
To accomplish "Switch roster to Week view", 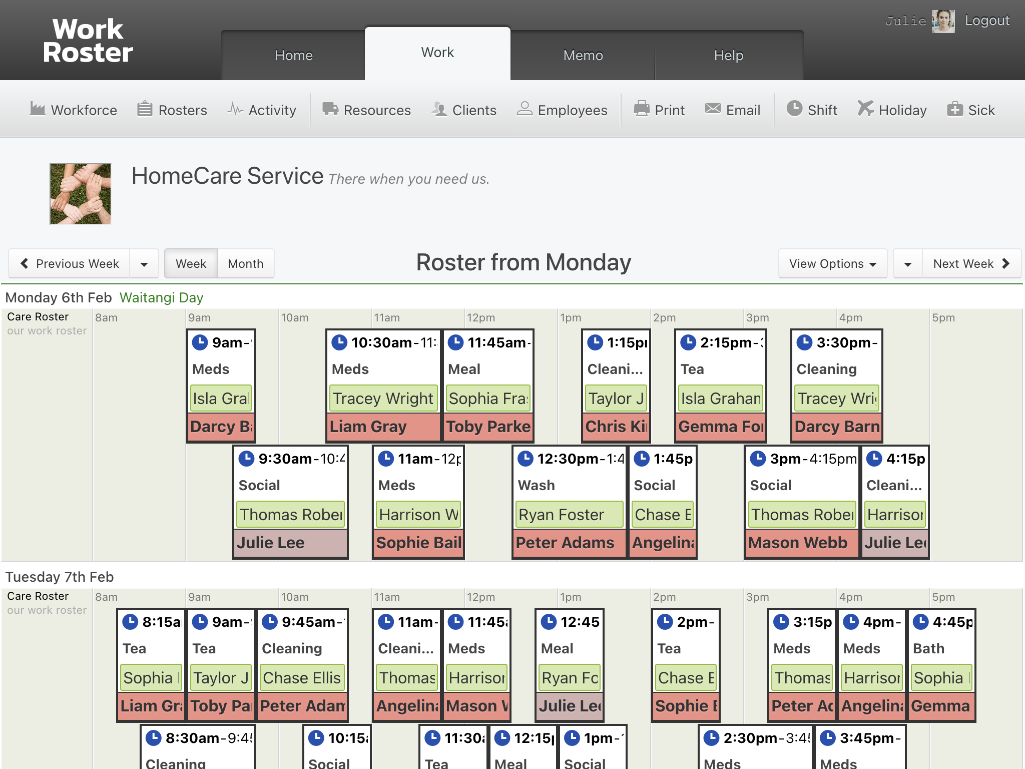I will coord(191,263).
